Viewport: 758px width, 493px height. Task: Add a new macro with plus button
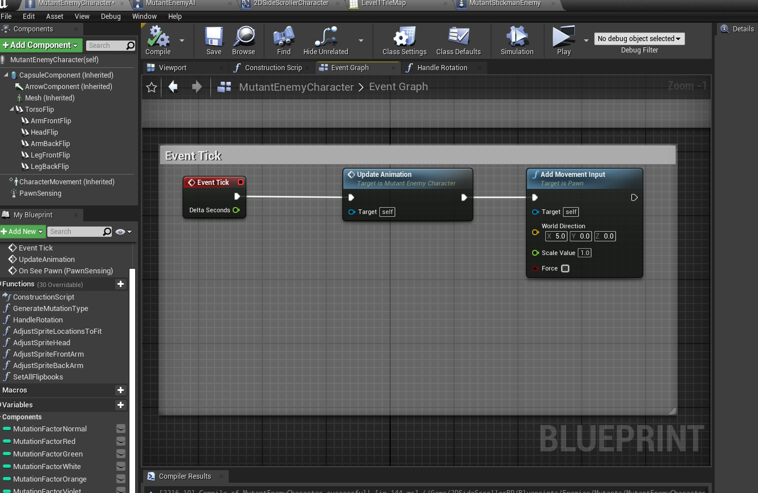tap(120, 390)
